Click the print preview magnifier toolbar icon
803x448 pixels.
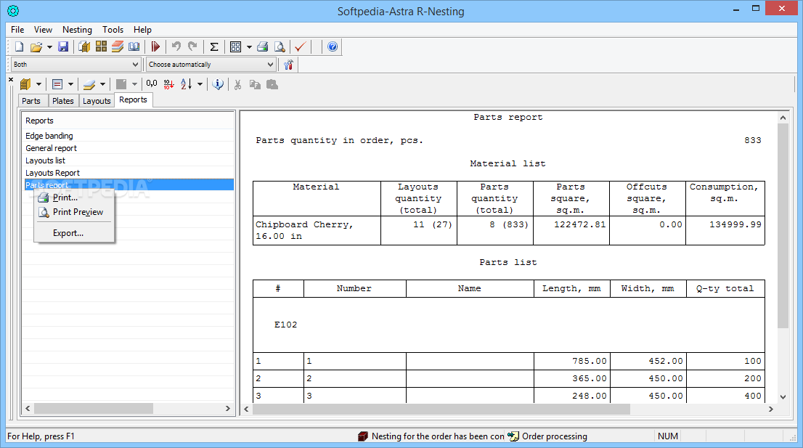[280, 46]
